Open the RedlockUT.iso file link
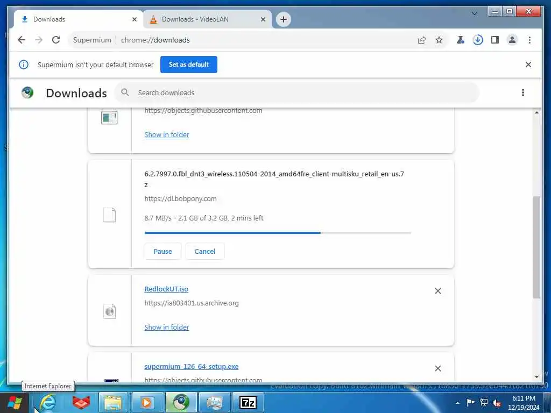Image resolution: width=551 pixels, height=413 pixels. [x=166, y=289]
